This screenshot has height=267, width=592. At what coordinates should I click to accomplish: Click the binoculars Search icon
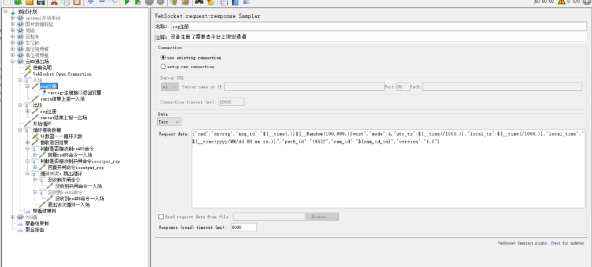click(x=201, y=2)
